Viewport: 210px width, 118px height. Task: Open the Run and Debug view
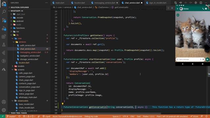point(4,29)
